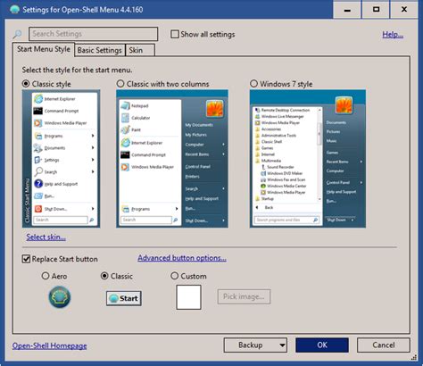Select the Classic button radio option
The image size is (423, 366).
click(104, 276)
